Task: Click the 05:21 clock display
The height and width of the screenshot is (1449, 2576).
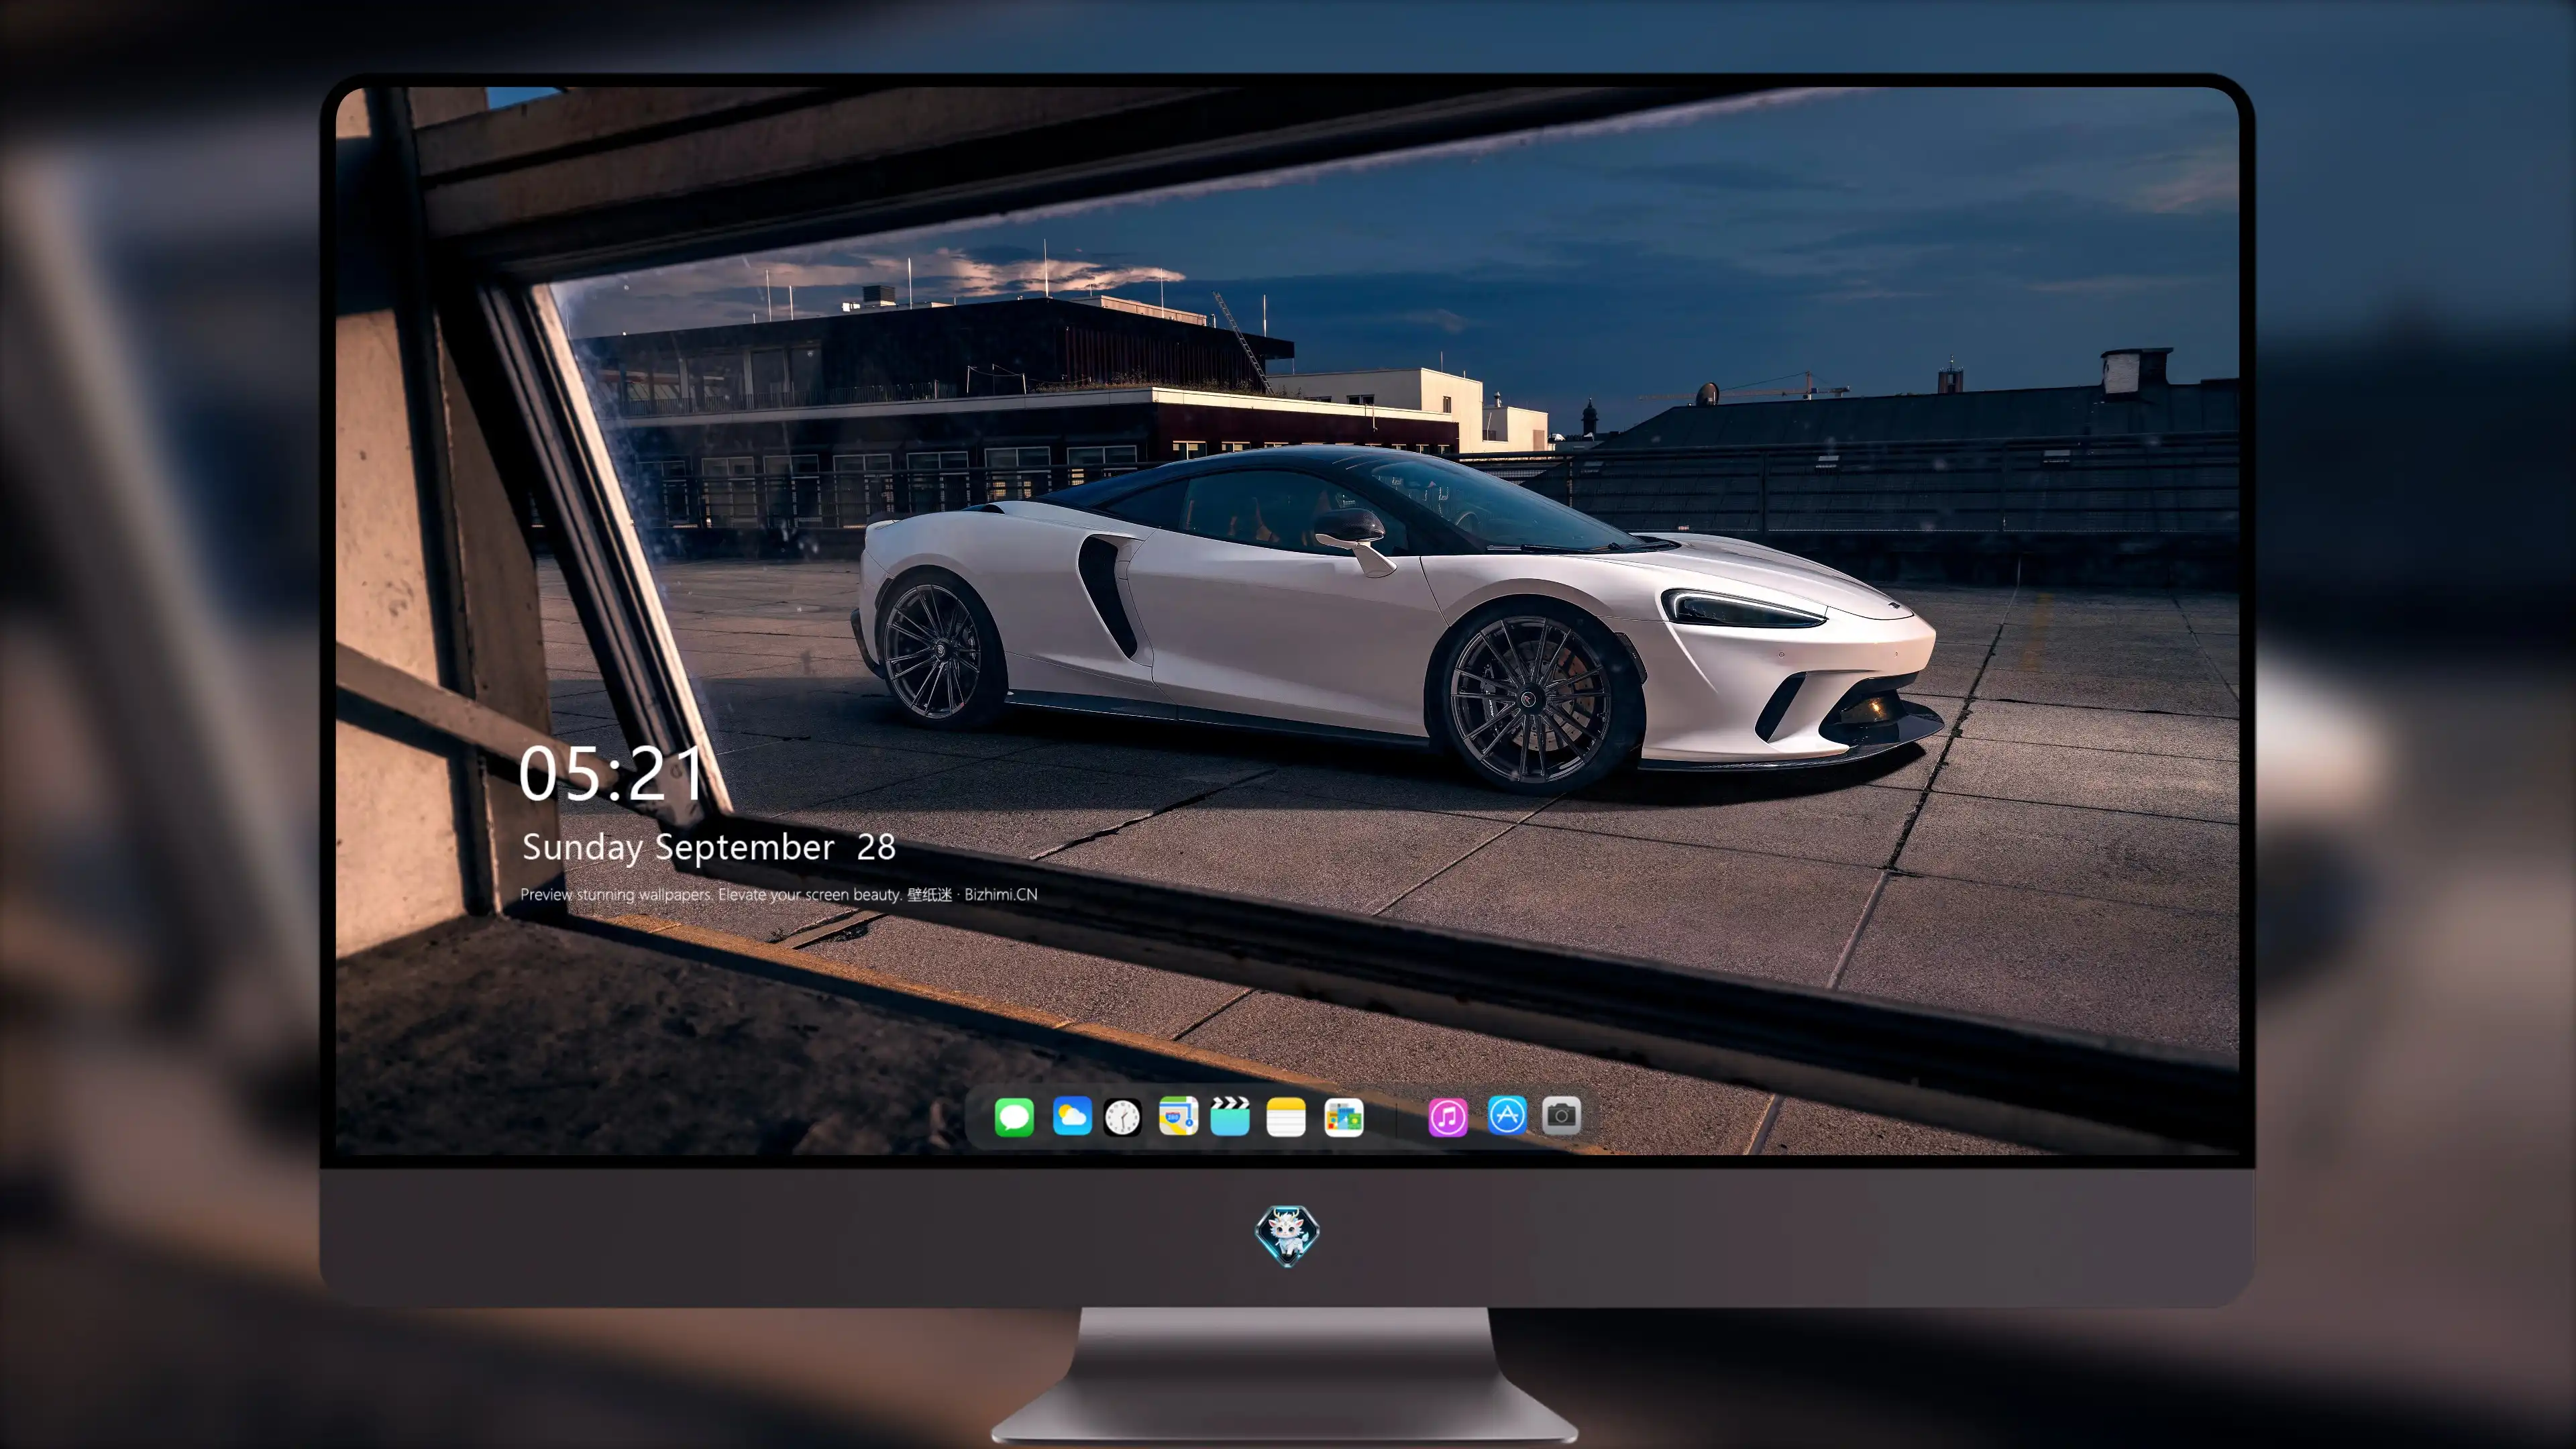Action: click(611, 774)
